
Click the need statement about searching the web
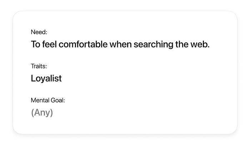[120, 45]
